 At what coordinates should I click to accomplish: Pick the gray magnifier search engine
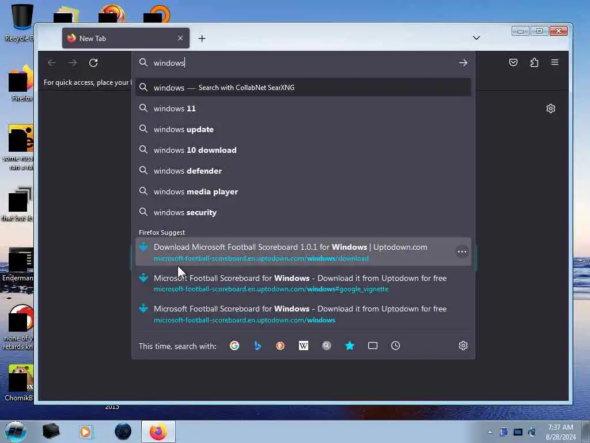coord(327,346)
